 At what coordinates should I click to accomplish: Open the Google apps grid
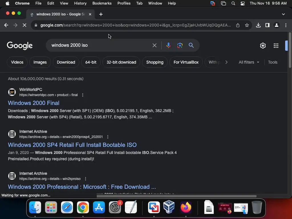[x=276, y=46]
